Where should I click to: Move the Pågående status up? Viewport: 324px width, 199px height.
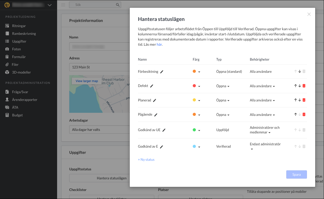296,115
